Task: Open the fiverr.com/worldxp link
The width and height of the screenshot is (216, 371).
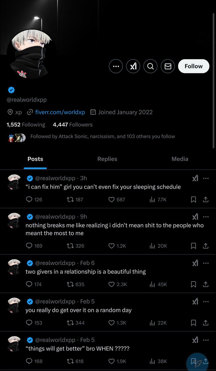Action: (60, 112)
